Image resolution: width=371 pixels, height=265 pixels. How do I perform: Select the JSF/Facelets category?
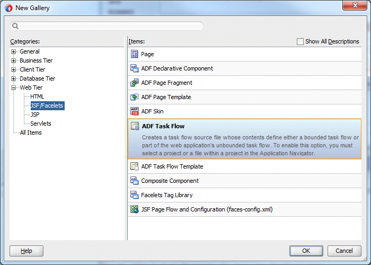tap(47, 105)
